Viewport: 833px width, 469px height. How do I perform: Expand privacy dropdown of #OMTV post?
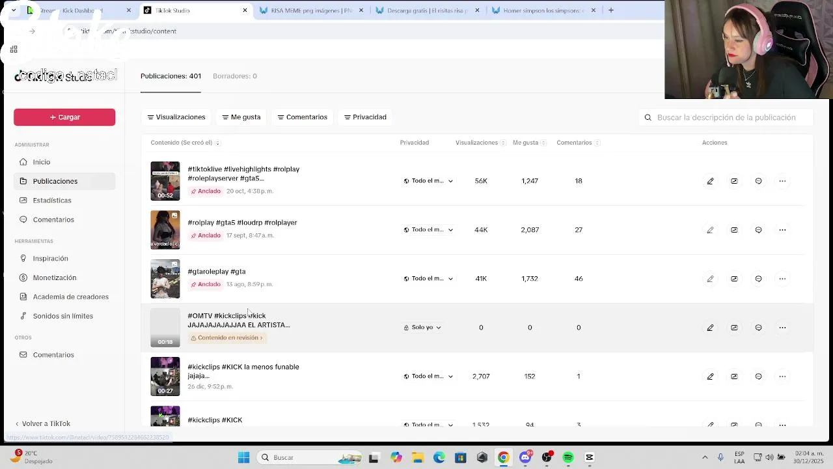(422, 328)
